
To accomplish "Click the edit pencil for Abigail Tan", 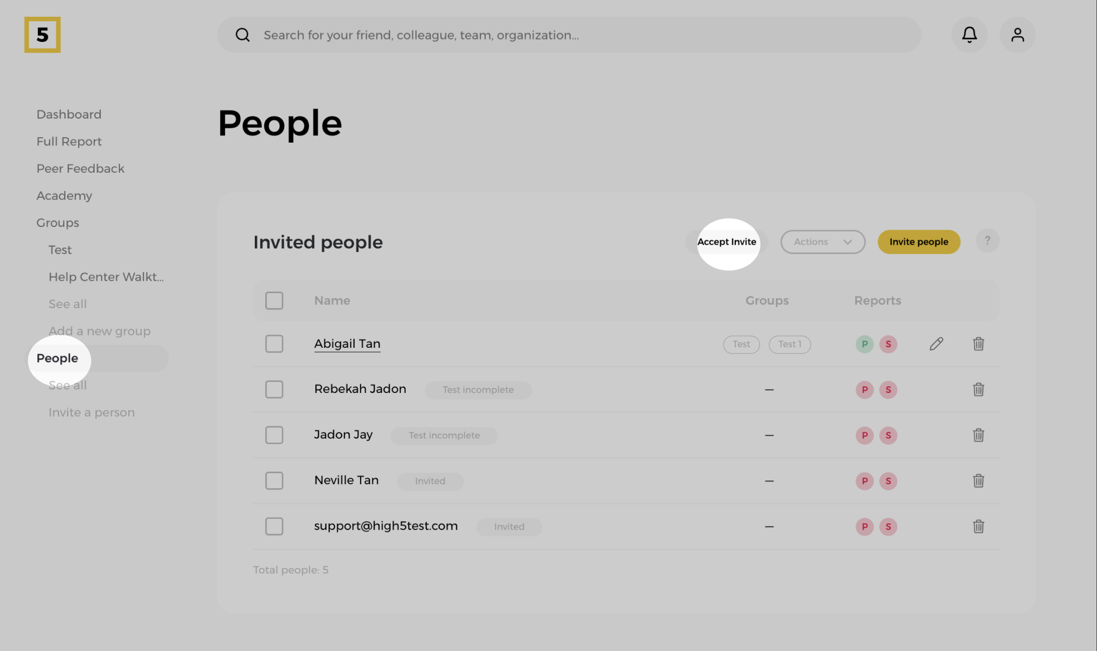I will pyautogui.click(x=936, y=344).
